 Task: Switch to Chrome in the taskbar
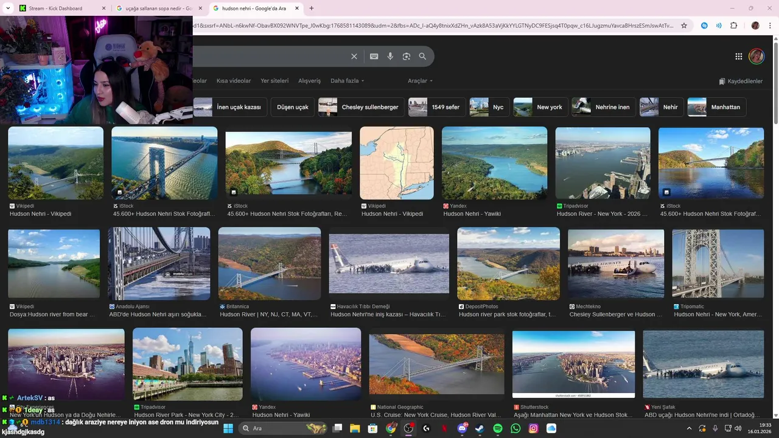pyautogui.click(x=391, y=428)
